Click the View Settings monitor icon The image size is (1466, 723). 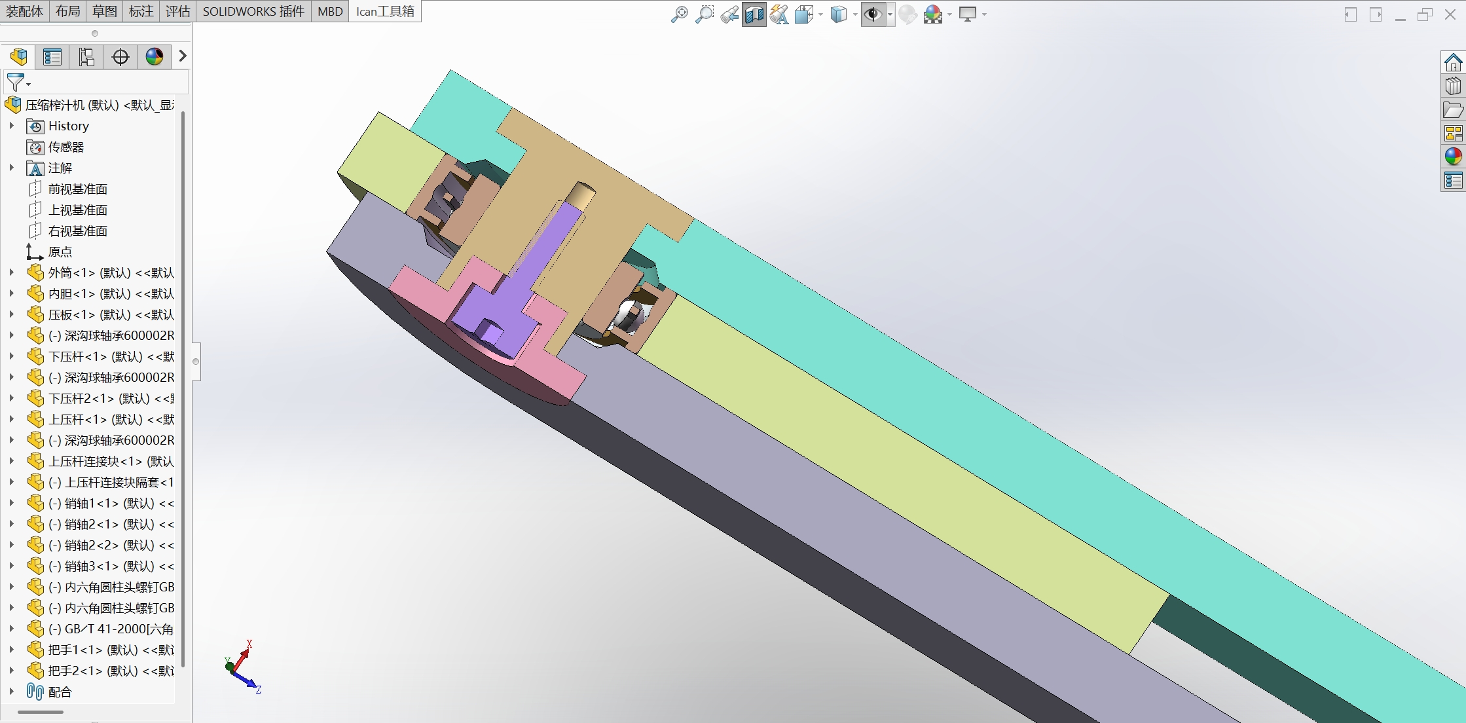tap(968, 14)
